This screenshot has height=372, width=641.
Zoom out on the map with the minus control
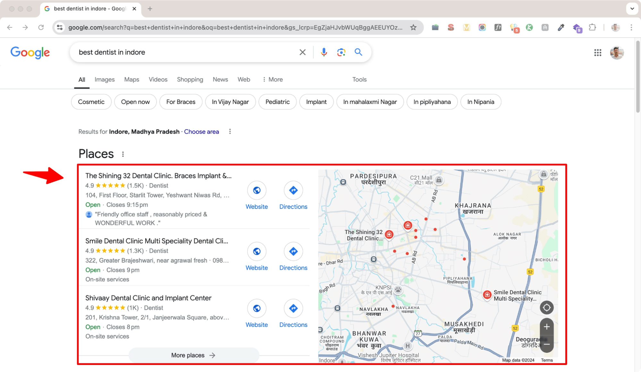pyautogui.click(x=547, y=344)
